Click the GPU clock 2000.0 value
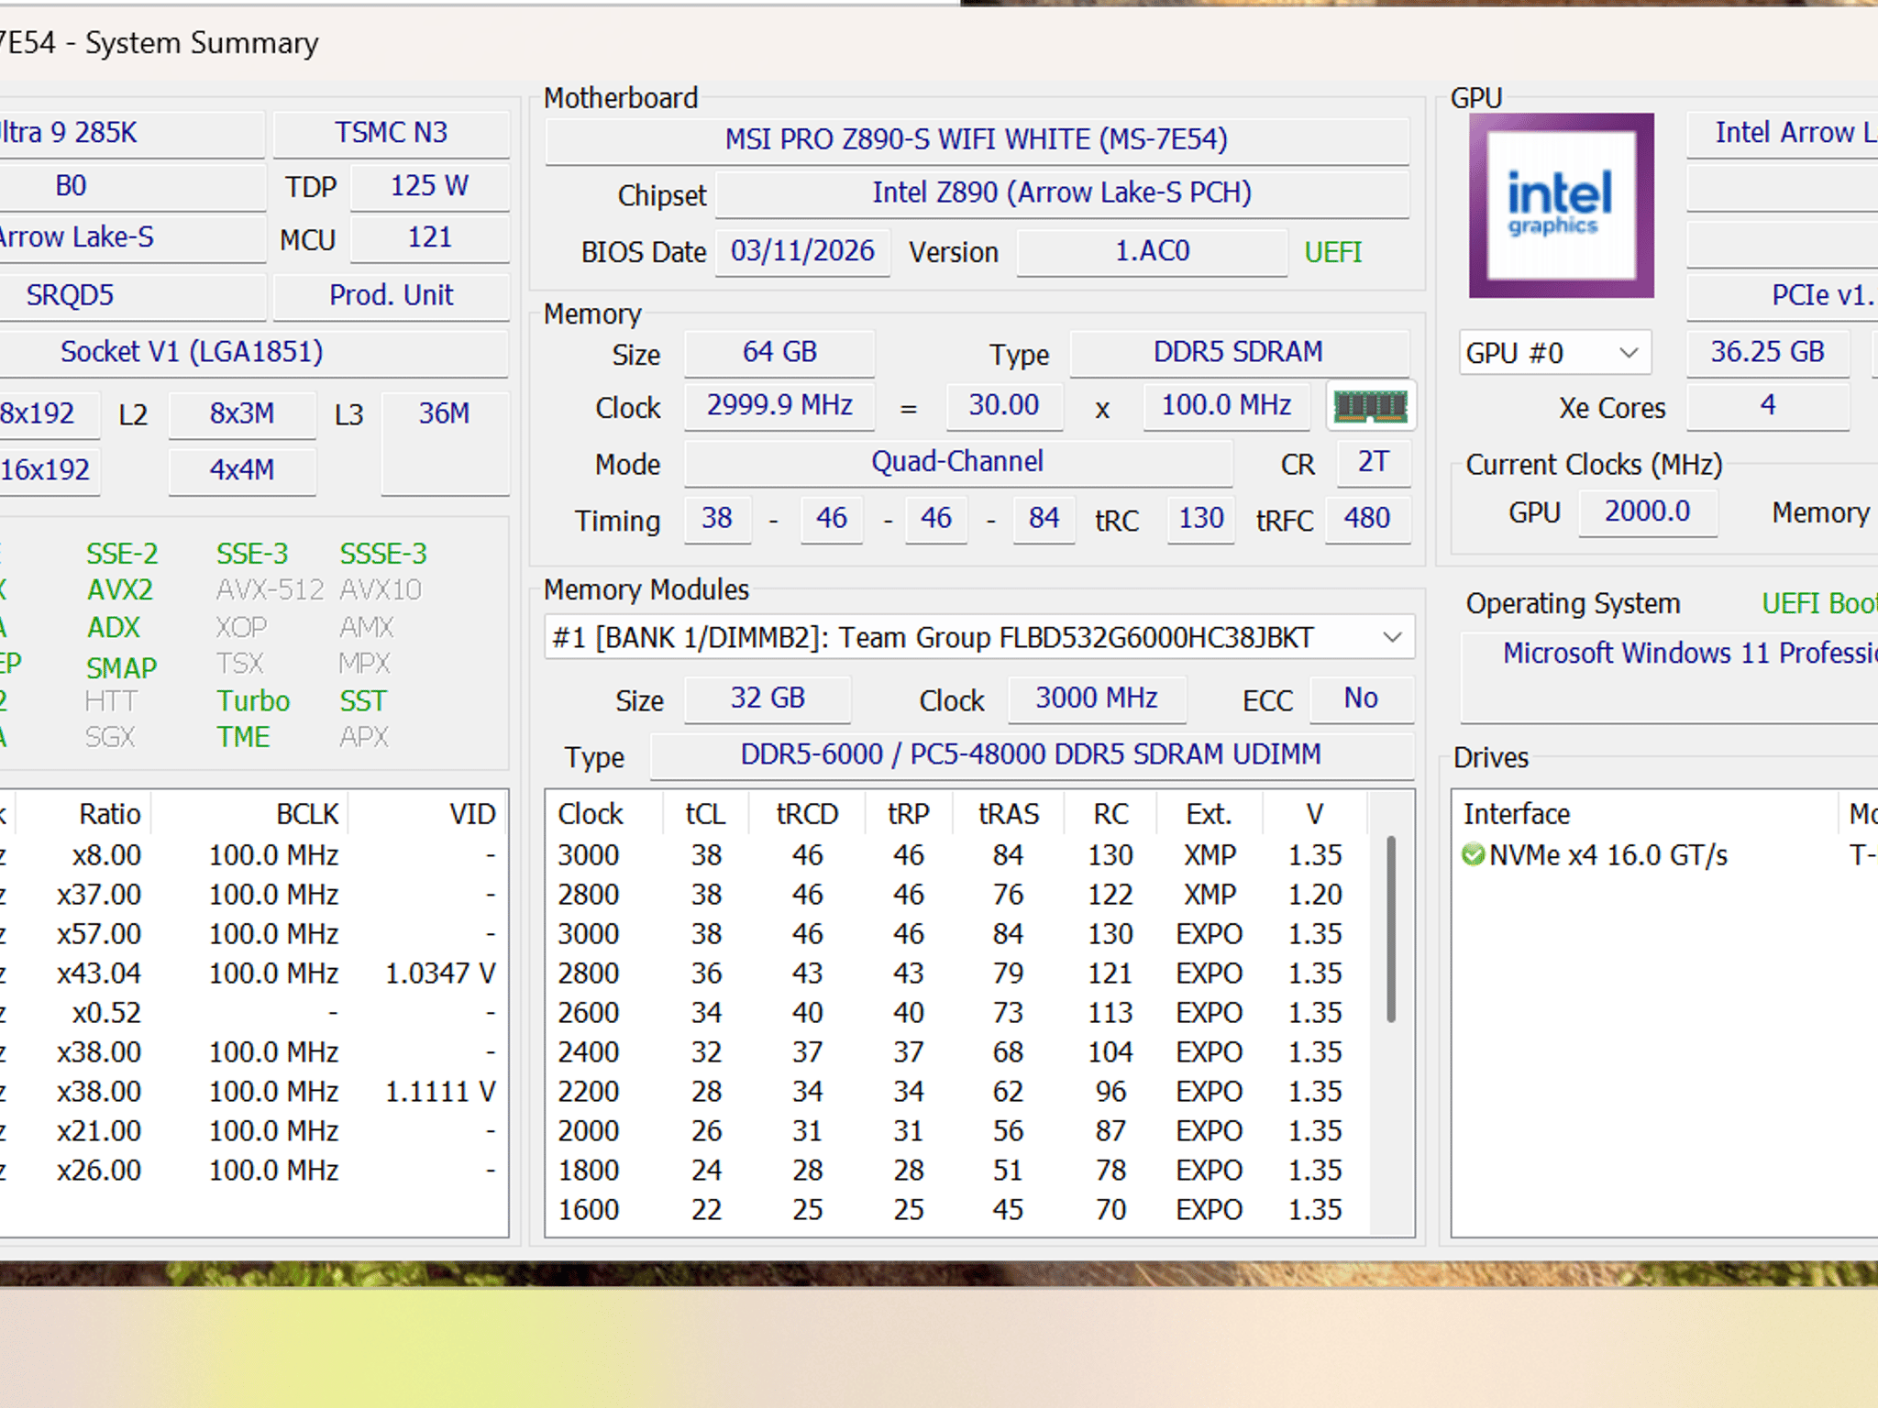 [1648, 511]
